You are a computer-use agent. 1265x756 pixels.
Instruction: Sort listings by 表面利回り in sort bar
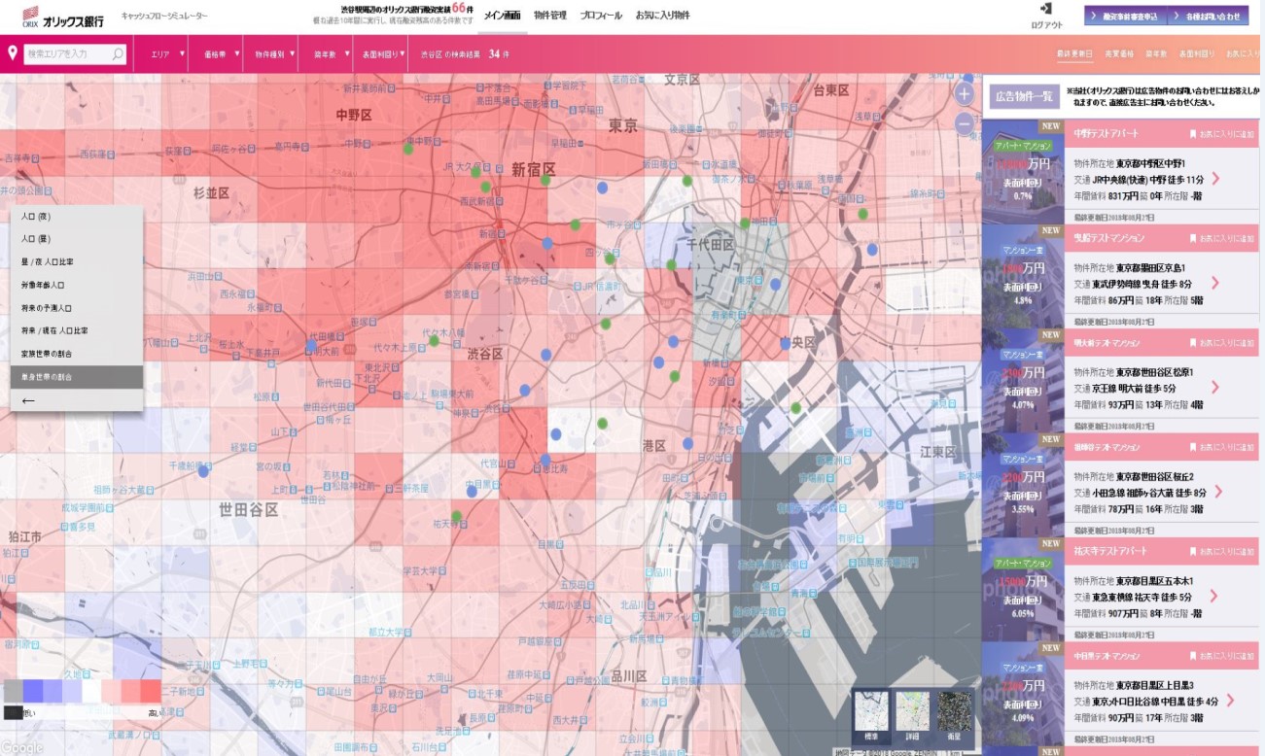pyautogui.click(x=1197, y=54)
